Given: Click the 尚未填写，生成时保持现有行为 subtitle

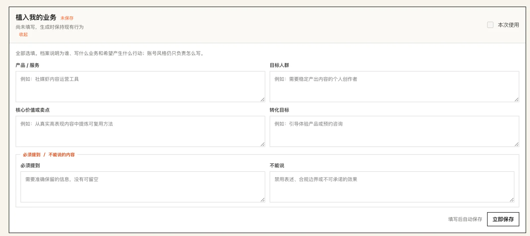Looking at the screenshot, I should pyautogui.click(x=50, y=27).
